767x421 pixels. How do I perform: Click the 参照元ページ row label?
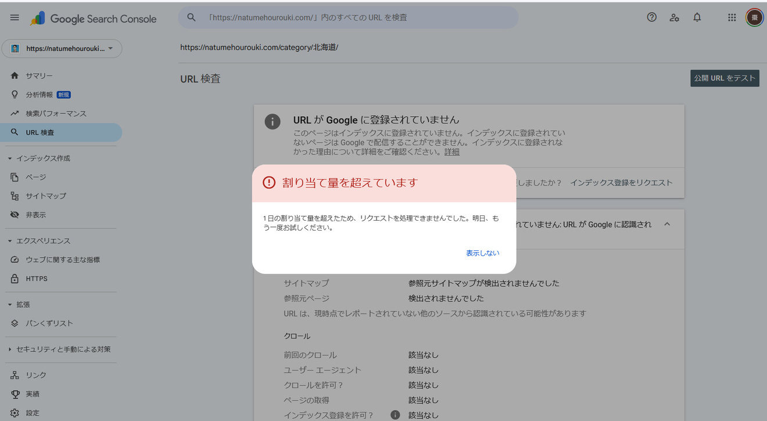306,298
